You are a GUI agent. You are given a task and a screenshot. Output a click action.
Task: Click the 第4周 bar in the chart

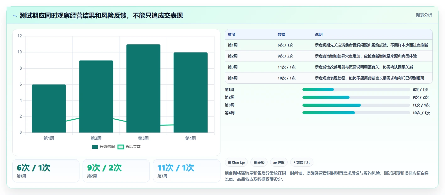coord(190,92)
